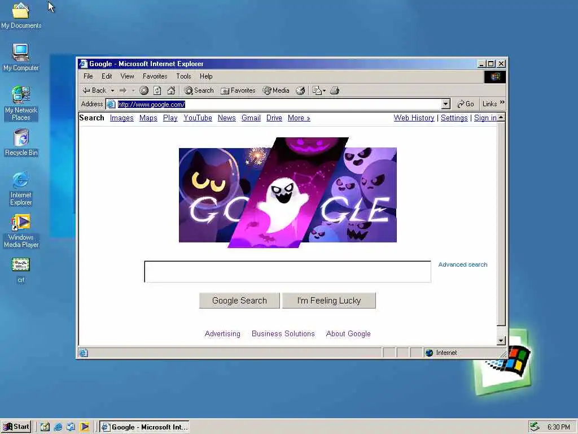Expand the More » link
The height and width of the screenshot is (434, 578).
coord(299,118)
